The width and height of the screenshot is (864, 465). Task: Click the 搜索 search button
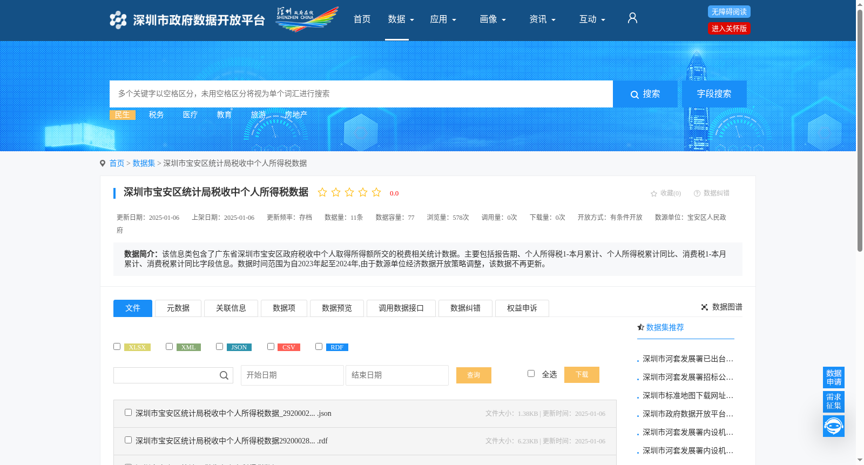pyautogui.click(x=645, y=94)
